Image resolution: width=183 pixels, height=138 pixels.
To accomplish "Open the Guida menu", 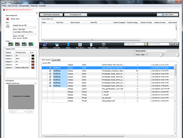I will click(x=42, y=6).
